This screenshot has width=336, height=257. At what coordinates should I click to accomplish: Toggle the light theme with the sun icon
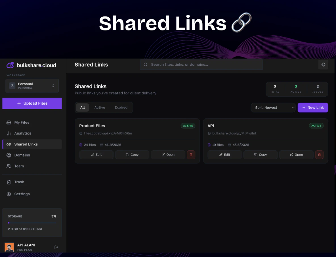click(x=323, y=65)
